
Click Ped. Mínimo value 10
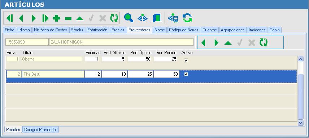coord(114,74)
